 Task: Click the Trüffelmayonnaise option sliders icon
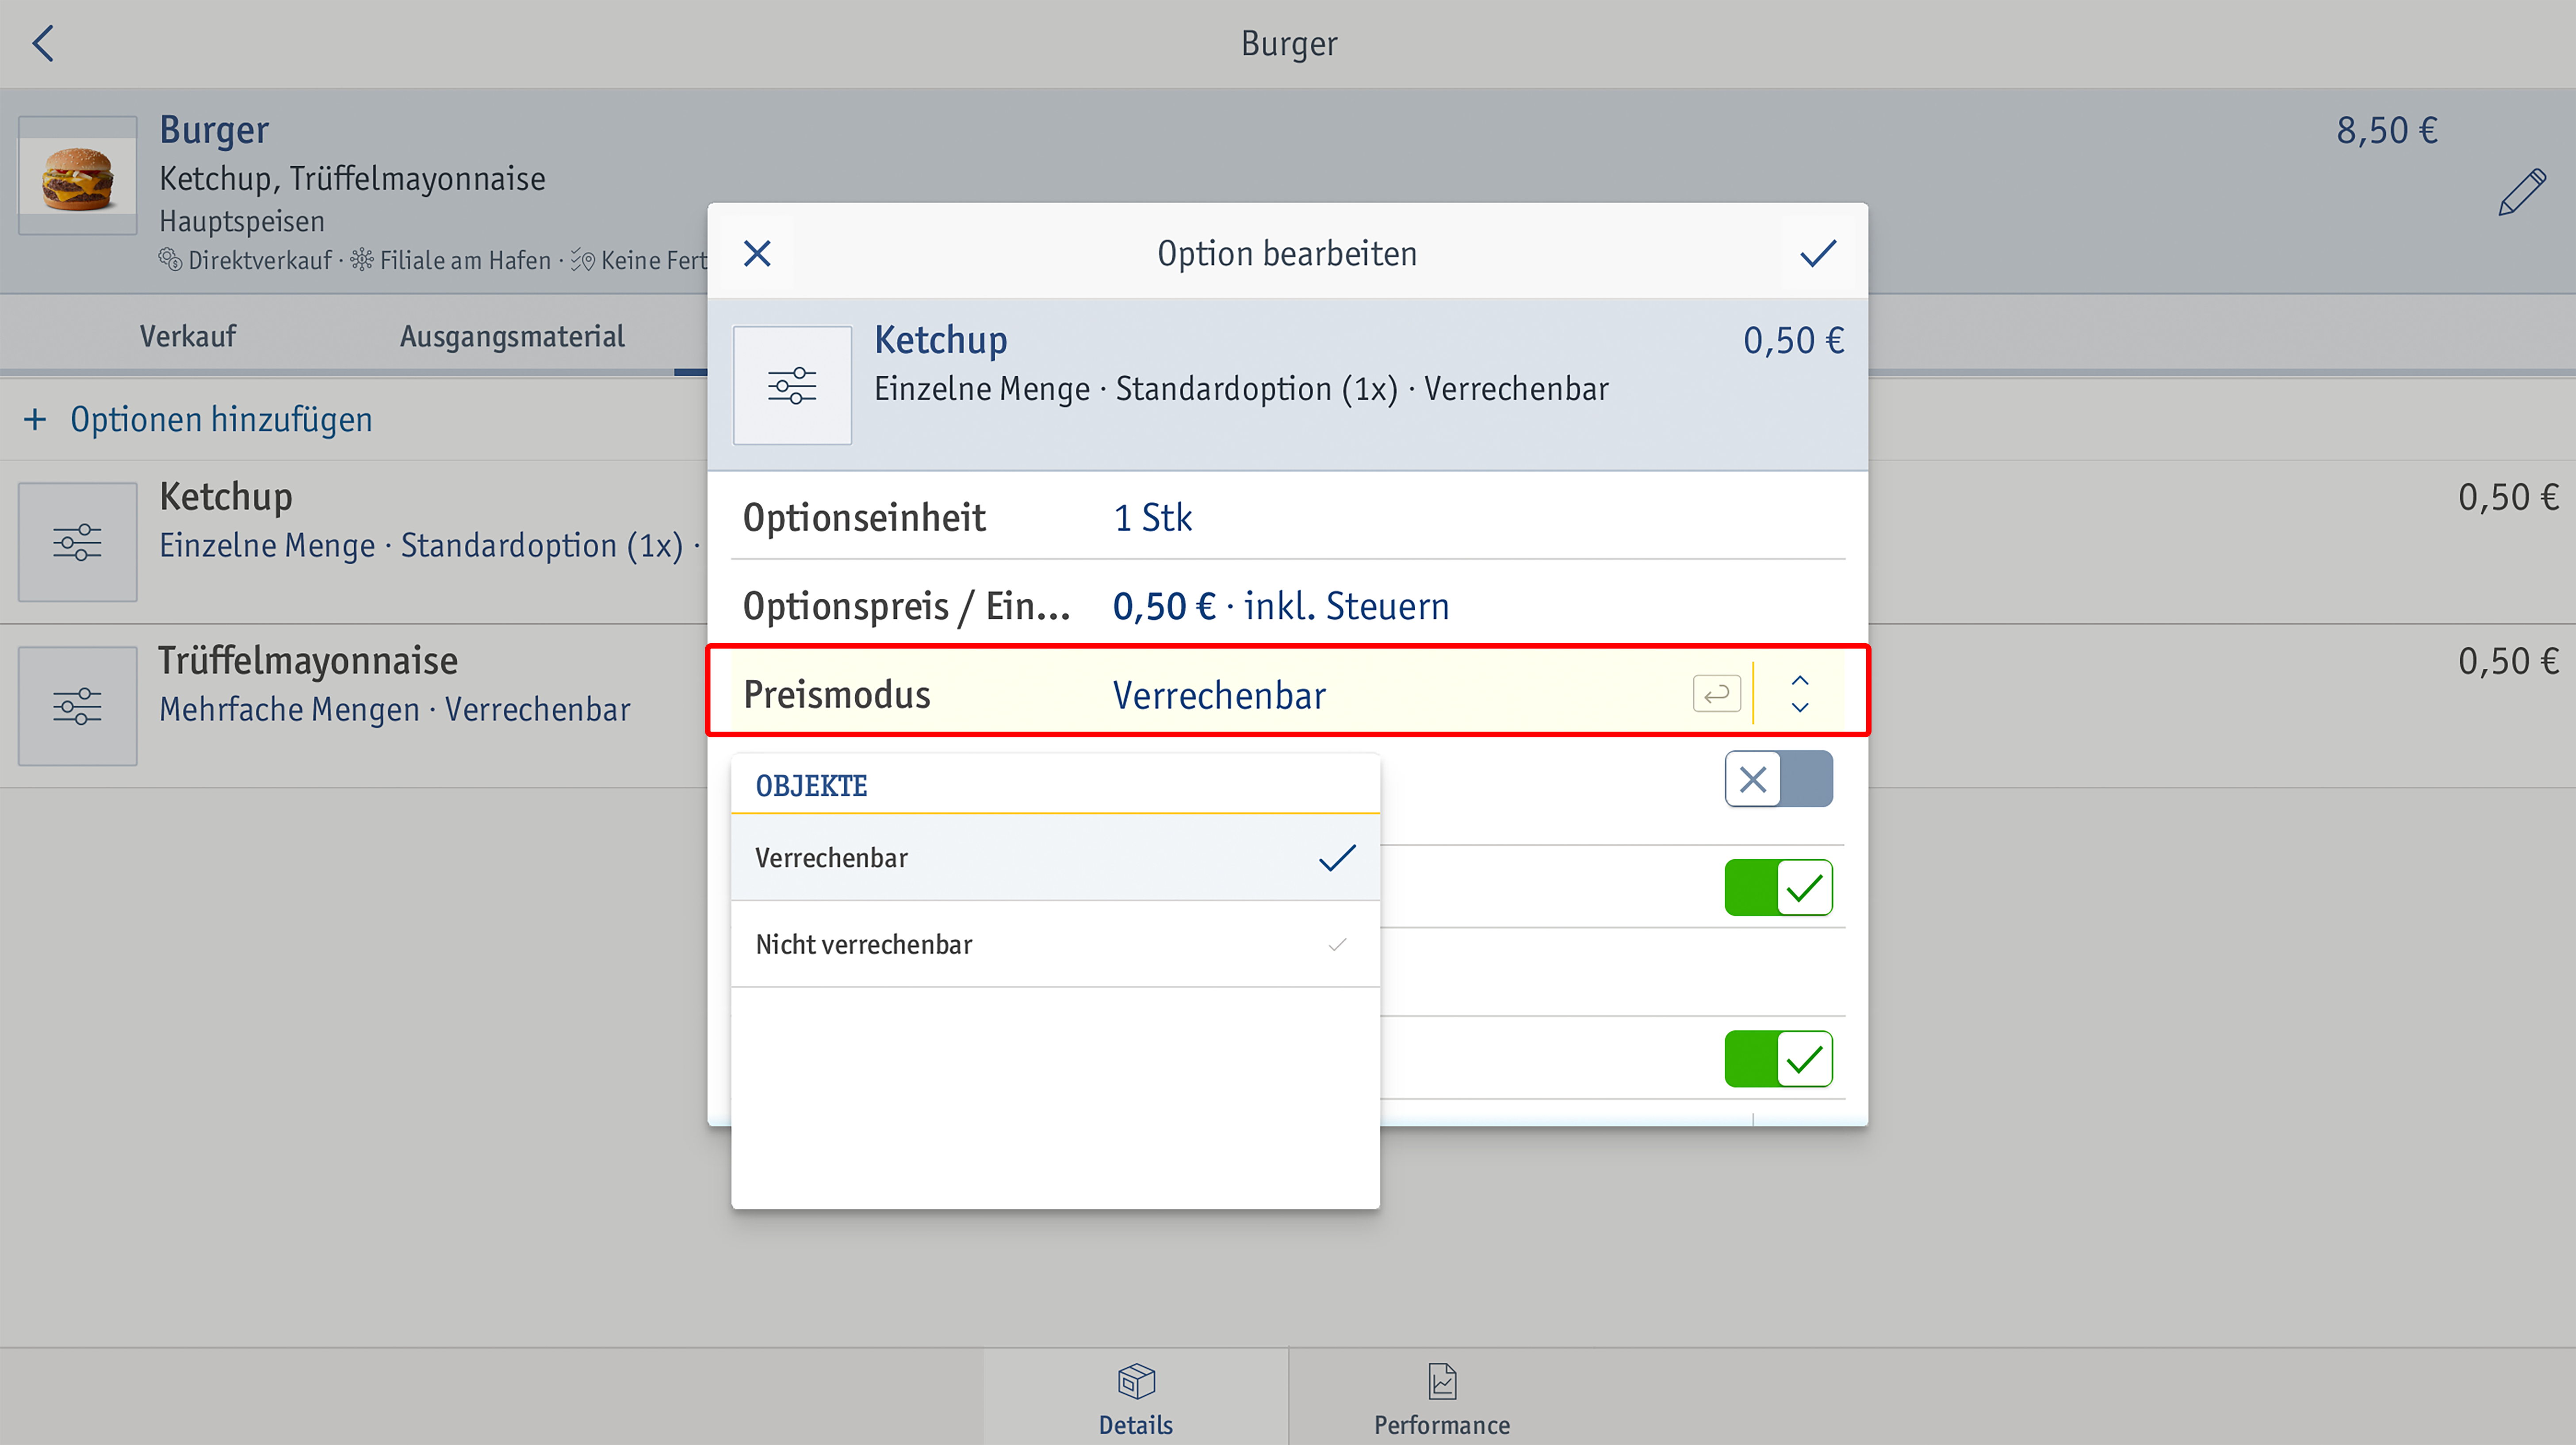pyautogui.click(x=78, y=706)
